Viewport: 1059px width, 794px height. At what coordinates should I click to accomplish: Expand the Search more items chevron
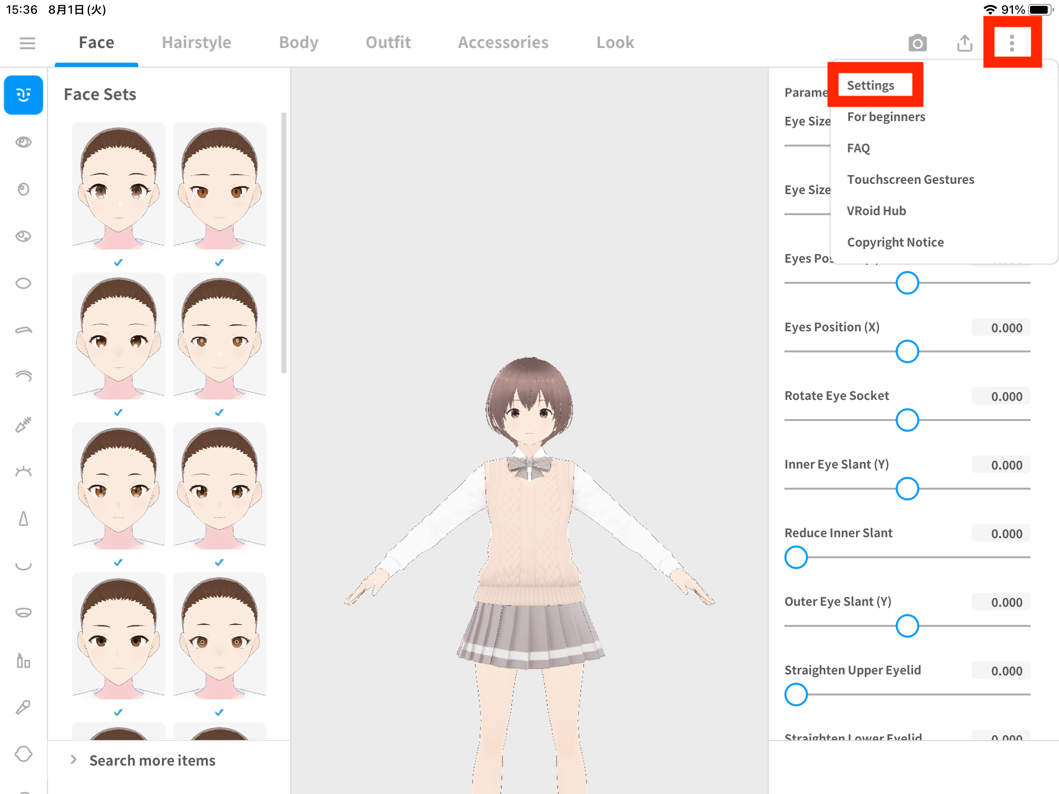click(74, 760)
